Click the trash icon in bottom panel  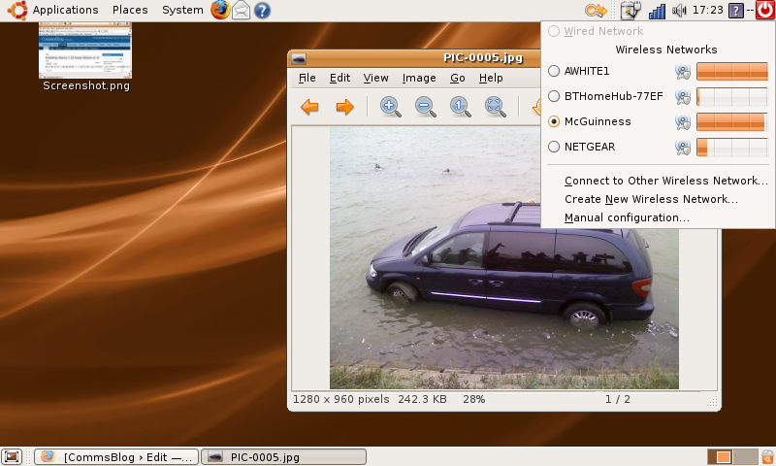coord(767,456)
